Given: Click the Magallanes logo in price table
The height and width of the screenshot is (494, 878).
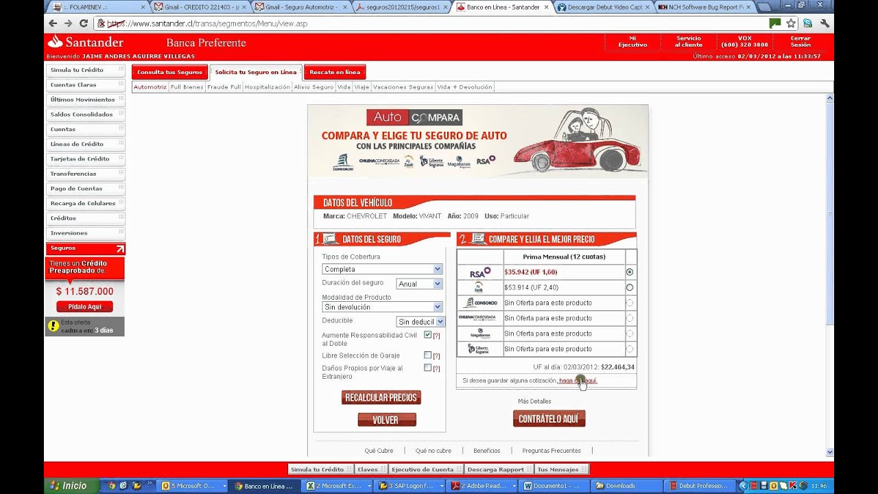Looking at the screenshot, I should [480, 333].
